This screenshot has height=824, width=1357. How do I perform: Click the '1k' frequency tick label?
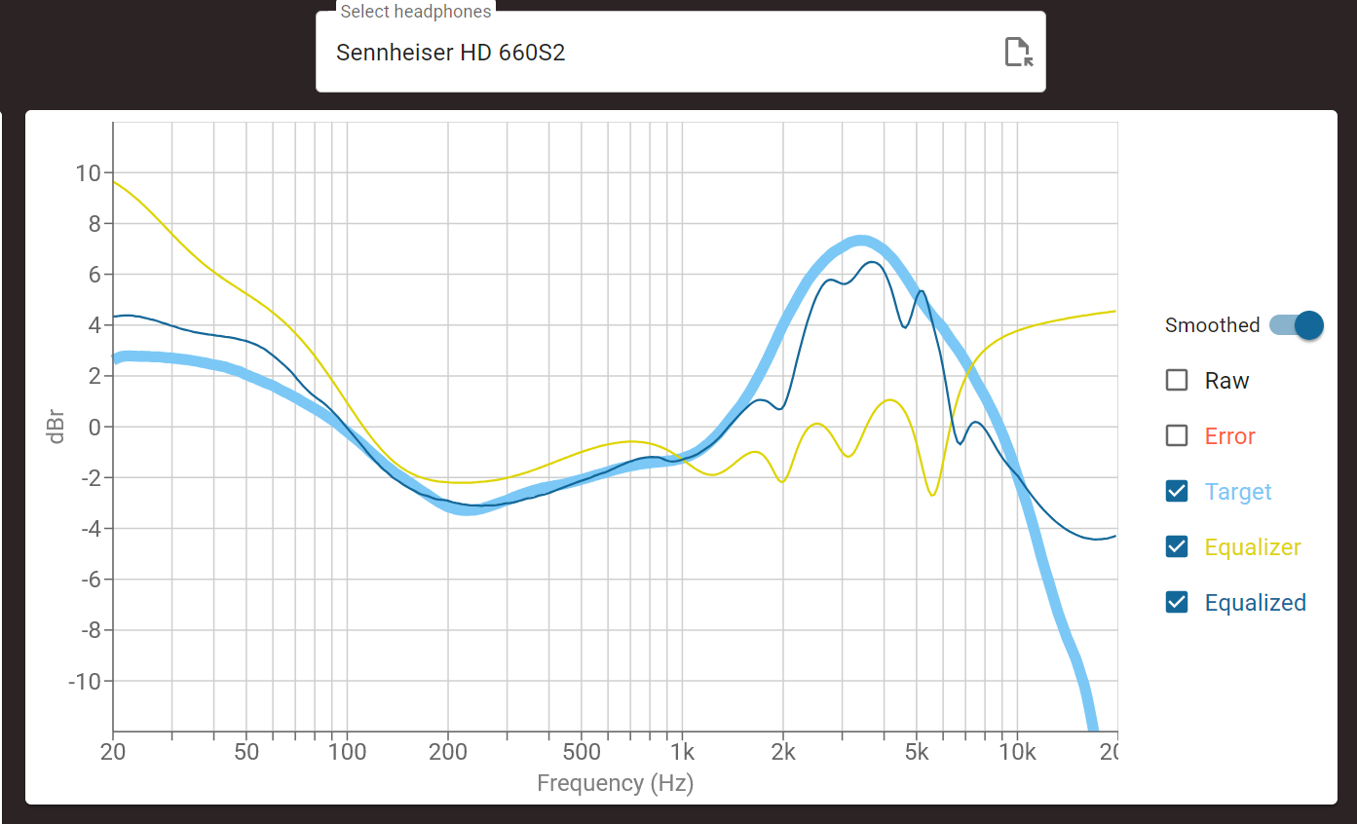682,753
